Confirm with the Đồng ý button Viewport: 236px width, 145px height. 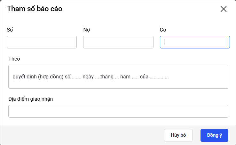(214, 135)
